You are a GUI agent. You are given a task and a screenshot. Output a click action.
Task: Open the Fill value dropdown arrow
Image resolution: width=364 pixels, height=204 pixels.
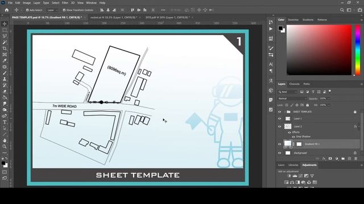click(x=329, y=105)
